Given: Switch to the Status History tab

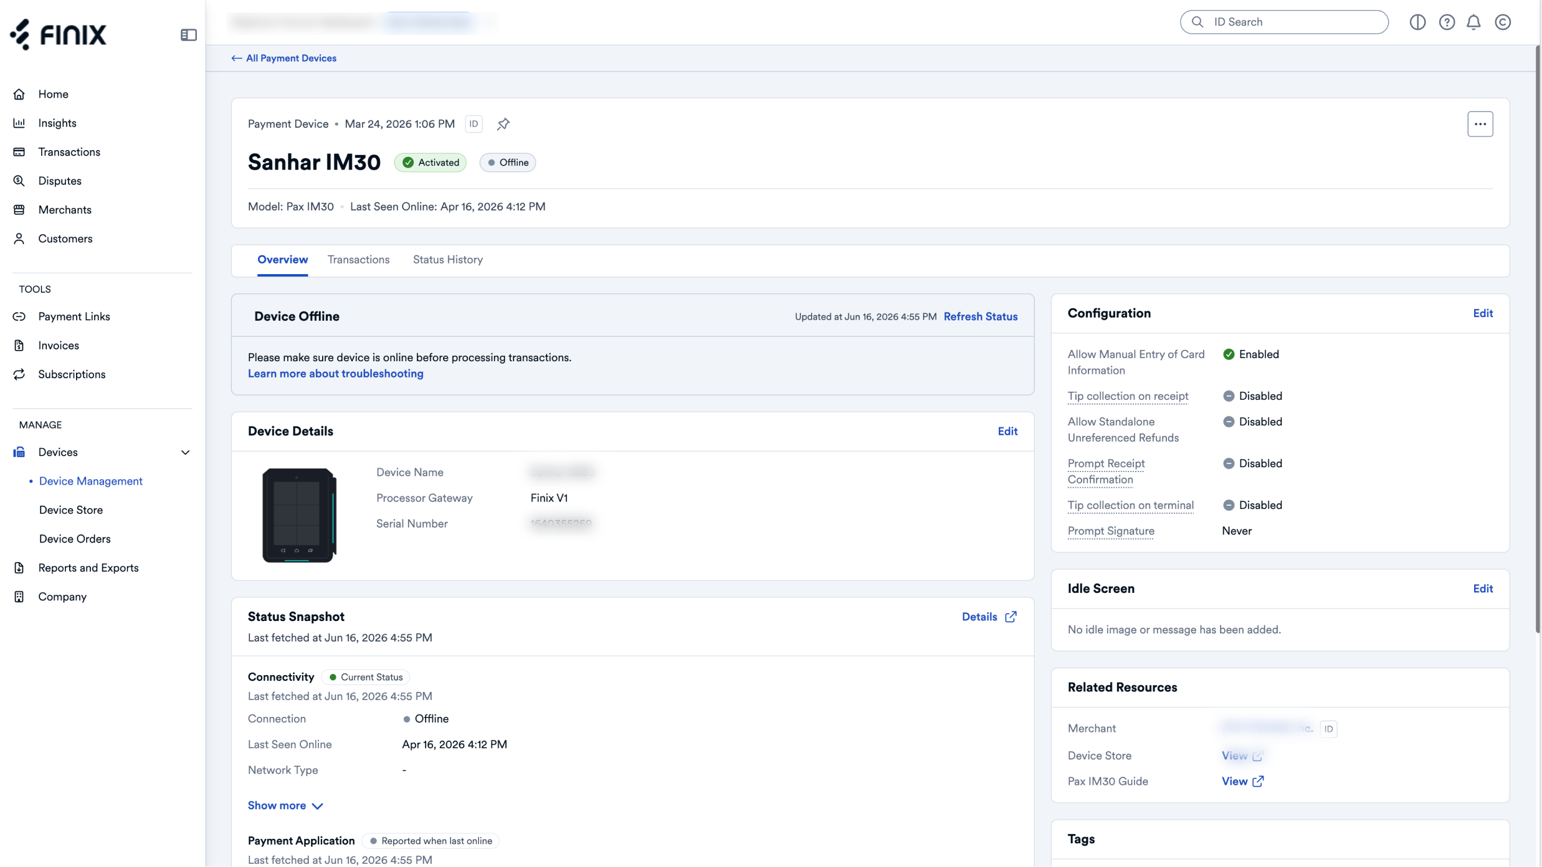Looking at the screenshot, I should [447, 260].
